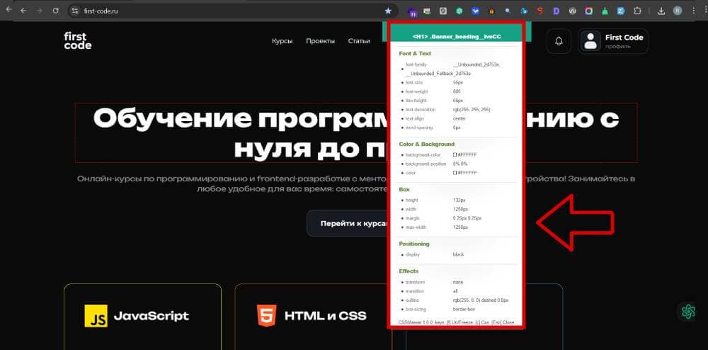The width and height of the screenshot is (708, 350).
Task: Open the First Code profile button
Action: point(613,42)
